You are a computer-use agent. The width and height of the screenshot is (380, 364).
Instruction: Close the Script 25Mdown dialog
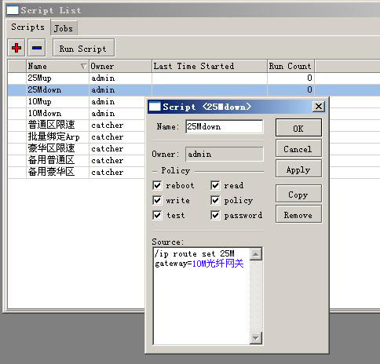click(x=319, y=107)
